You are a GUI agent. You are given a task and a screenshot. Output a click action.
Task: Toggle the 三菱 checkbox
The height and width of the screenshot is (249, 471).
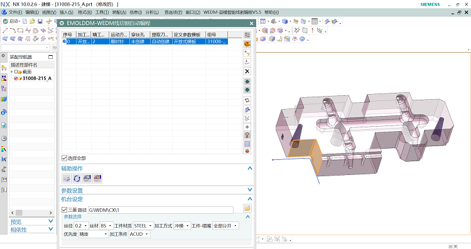(x=64, y=209)
